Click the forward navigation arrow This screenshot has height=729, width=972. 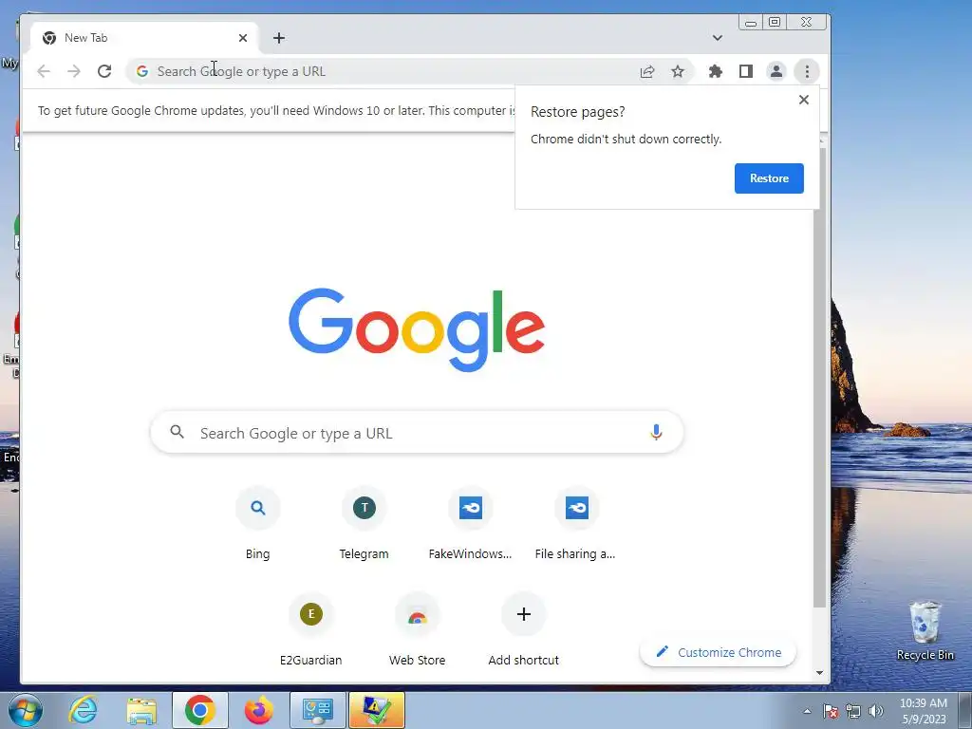(74, 71)
